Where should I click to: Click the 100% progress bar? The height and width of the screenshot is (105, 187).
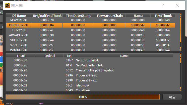[83, 97]
